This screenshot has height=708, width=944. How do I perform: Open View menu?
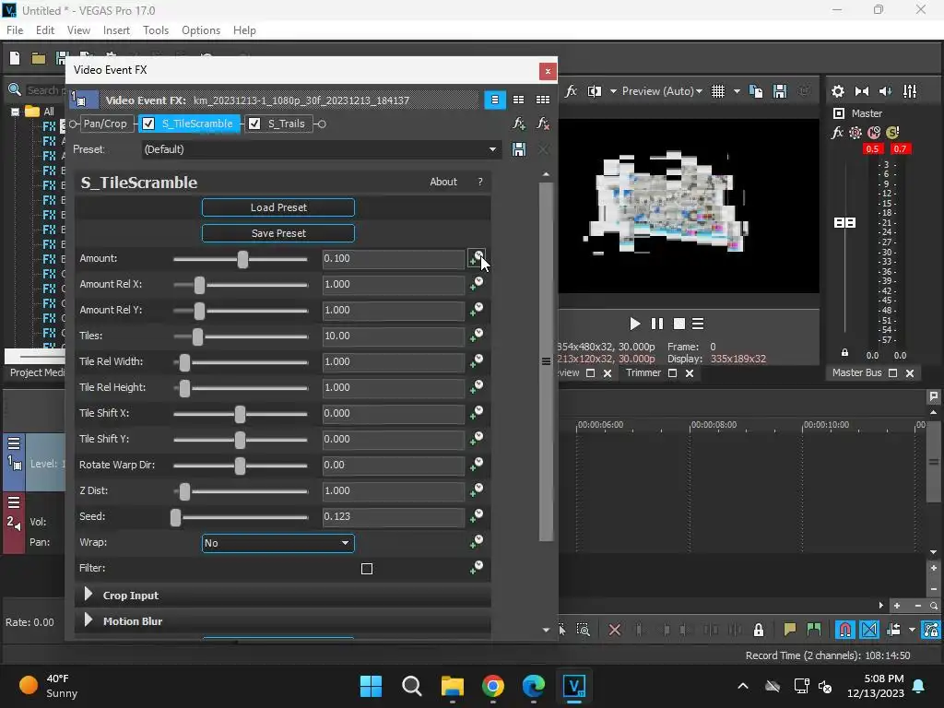pos(78,30)
